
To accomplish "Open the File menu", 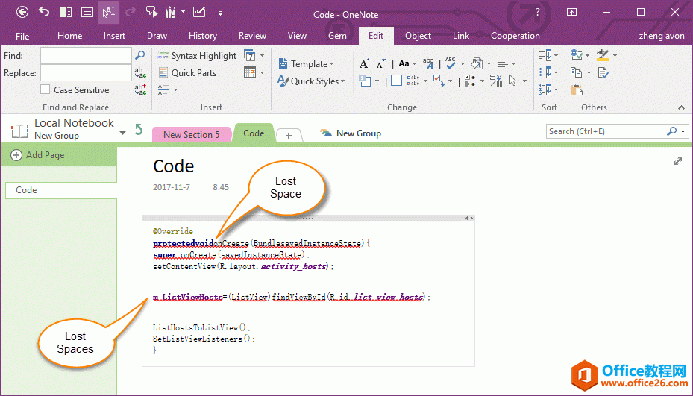I will [22, 36].
